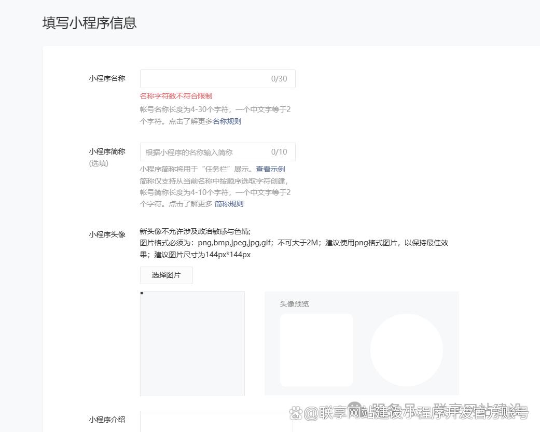Click the red 名称字符数不符合限制 error message
Image resolution: width=540 pixels, height=432 pixels.
coord(176,96)
